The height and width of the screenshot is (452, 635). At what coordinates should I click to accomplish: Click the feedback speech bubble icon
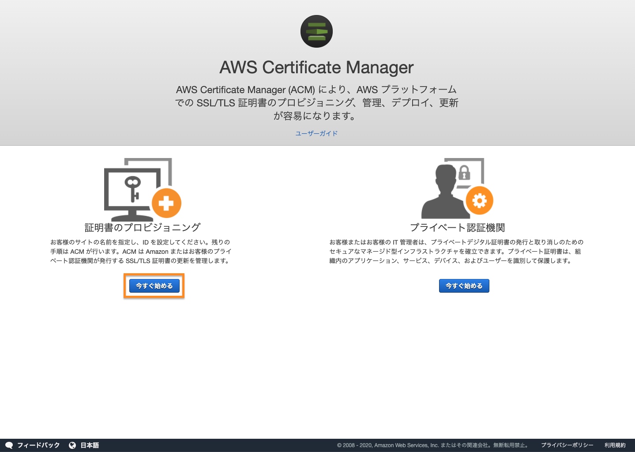tap(9, 445)
